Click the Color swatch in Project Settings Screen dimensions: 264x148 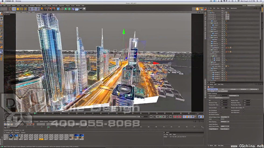[222, 119]
